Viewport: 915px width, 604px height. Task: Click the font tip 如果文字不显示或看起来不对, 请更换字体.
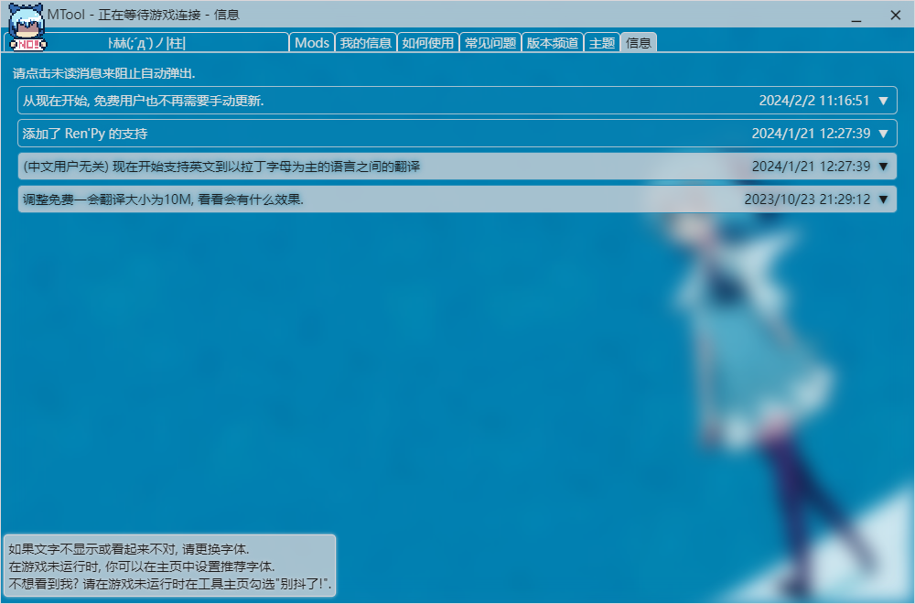coord(129,549)
